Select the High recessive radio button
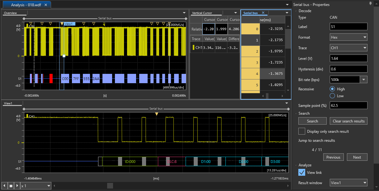This screenshot has width=379, height=191. 332,89
